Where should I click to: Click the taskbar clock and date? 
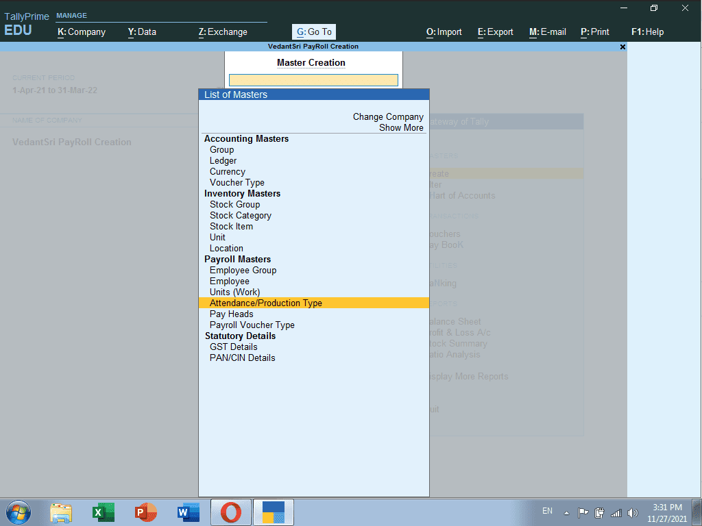666,513
